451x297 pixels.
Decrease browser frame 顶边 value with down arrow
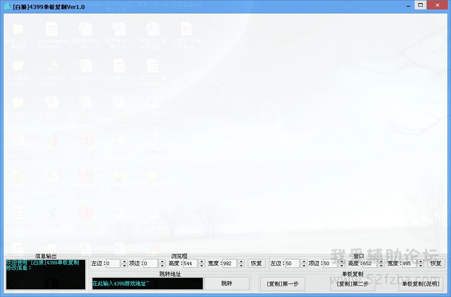(x=162, y=266)
